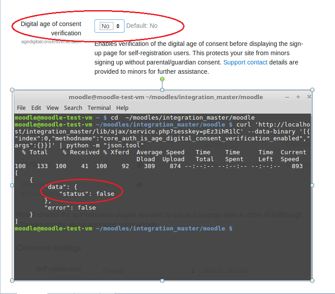Open the terminal File menu
This screenshot has width=335, height=294.
click(21, 108)
